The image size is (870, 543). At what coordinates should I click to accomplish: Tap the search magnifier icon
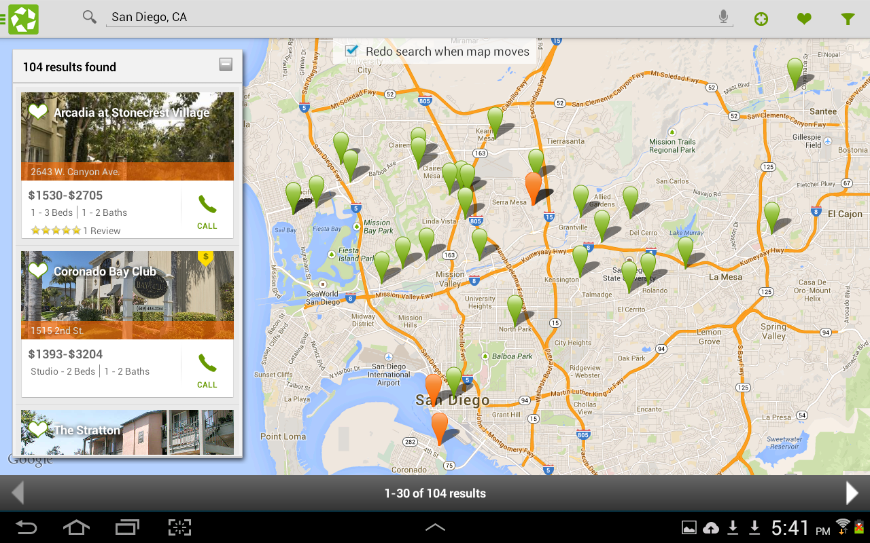tap(89, 16)
